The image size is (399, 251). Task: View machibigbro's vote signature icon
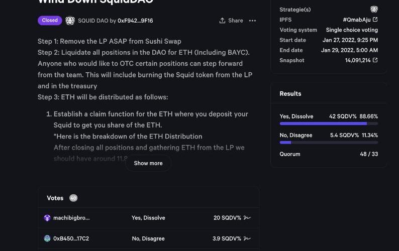click(247, 218)
